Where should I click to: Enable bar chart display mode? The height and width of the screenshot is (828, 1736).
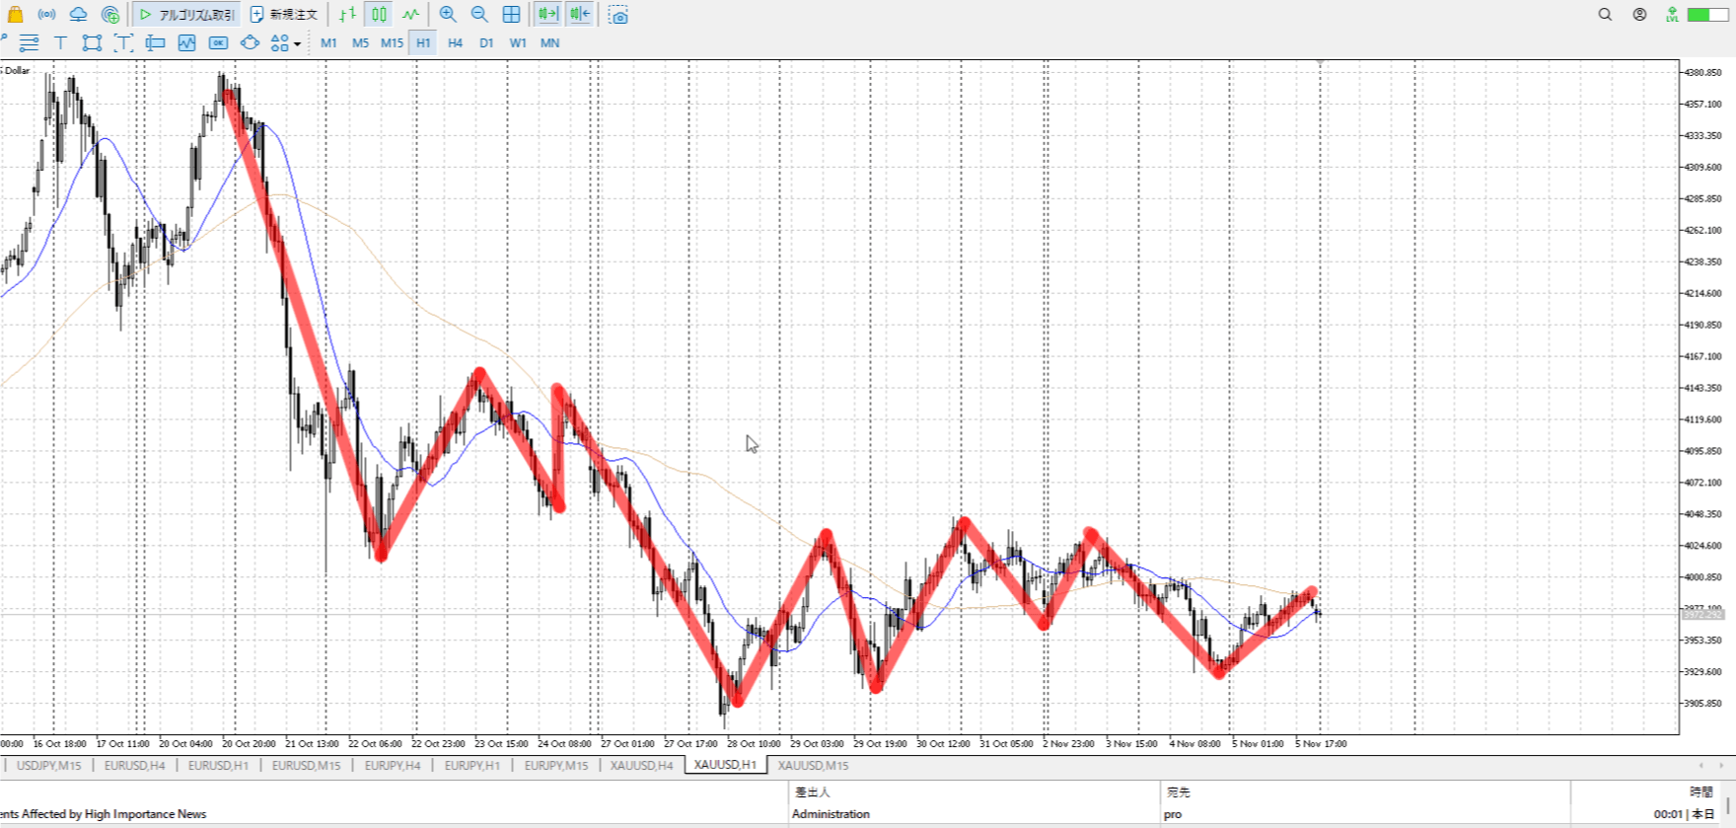click(x=347, y=15)
